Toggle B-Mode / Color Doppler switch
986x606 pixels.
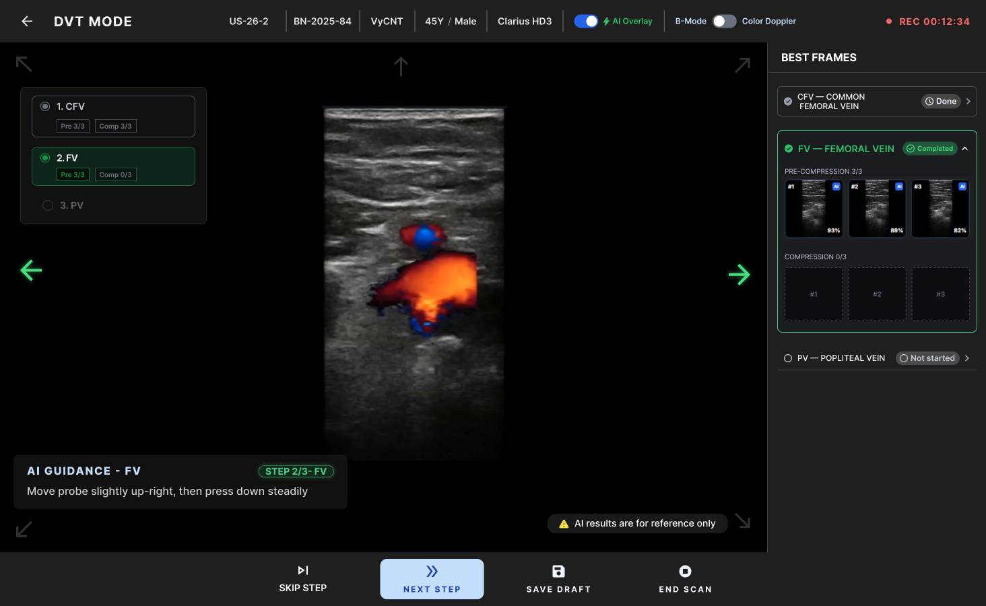click(x=725, y=22)
